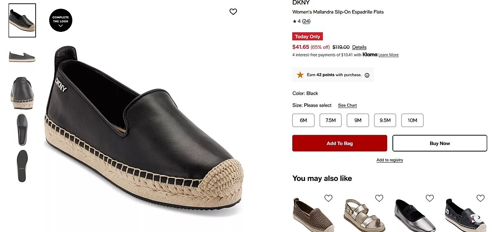Click the points info icon

[367, 75]
